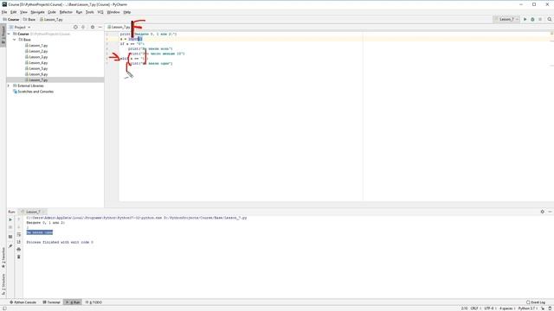The height and width of the screenshot is (311, 554).
Task: Open the Edit menu
Action: point(14,12)
